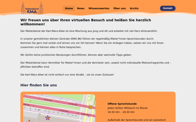The width and height of the screenshot is (196, 122).
Task: Click the line 'Der Mieterbeirat der Karl-Marx-Allee ist eine Mischung'
Action: point(89,31)
